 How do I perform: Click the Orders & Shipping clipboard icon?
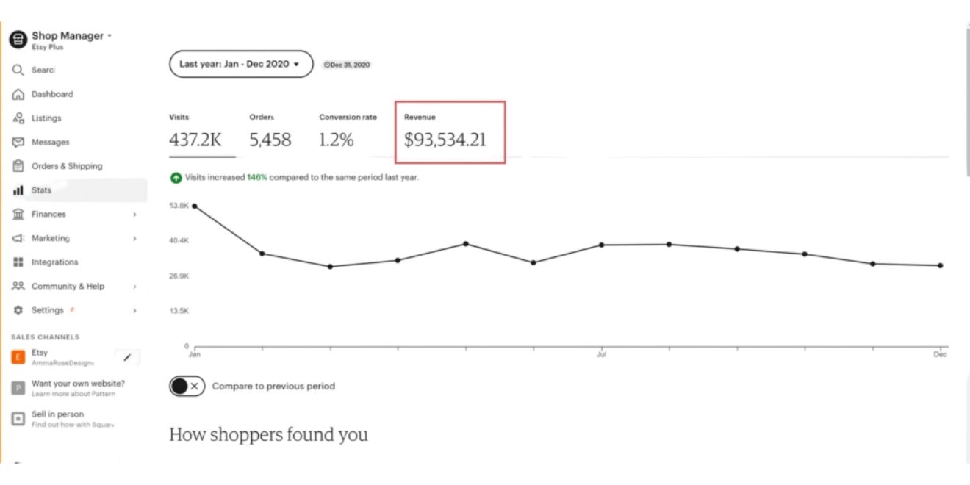pos(18,166)
